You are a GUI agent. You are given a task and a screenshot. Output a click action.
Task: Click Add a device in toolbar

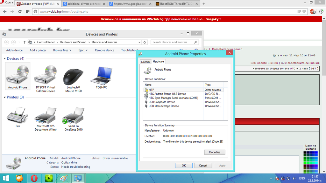(x=14, y=50)
